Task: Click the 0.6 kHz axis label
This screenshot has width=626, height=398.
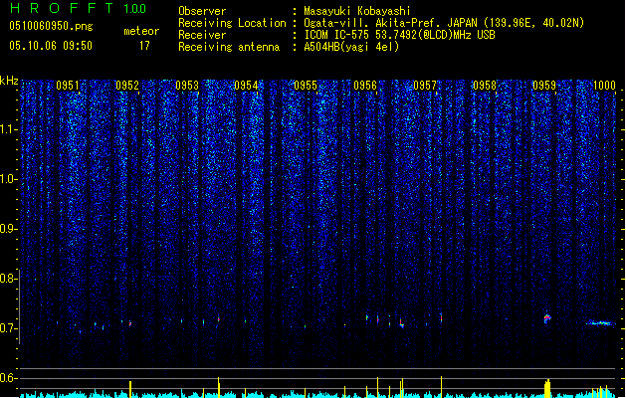Action: click(x=8, y=378)
